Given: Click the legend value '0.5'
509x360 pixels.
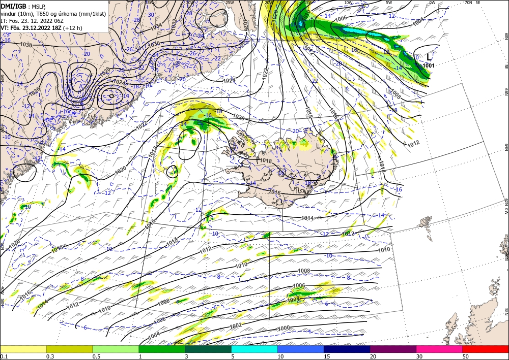Looking at the screenshot, I should coord(96,356).
